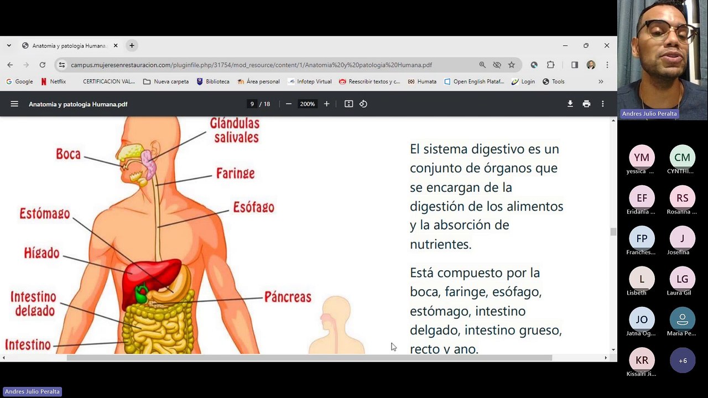Viewport: 708px width, 398px height.
Task: Open the Chrome three-dot menu
Action: [607, 65]
